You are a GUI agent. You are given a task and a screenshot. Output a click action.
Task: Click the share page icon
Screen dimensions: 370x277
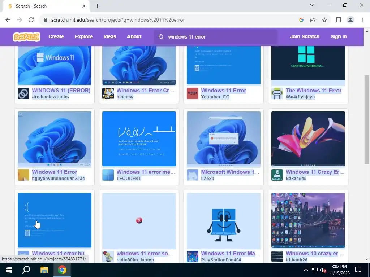click(313, 20)
